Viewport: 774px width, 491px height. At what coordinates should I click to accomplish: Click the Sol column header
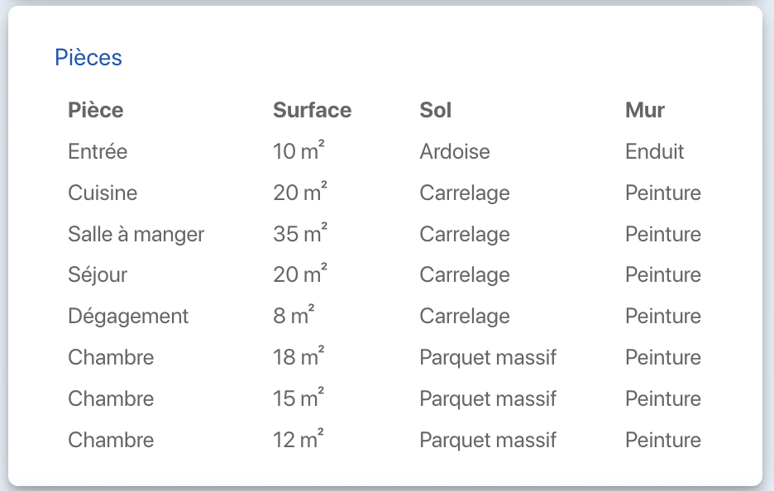point(436,110)
